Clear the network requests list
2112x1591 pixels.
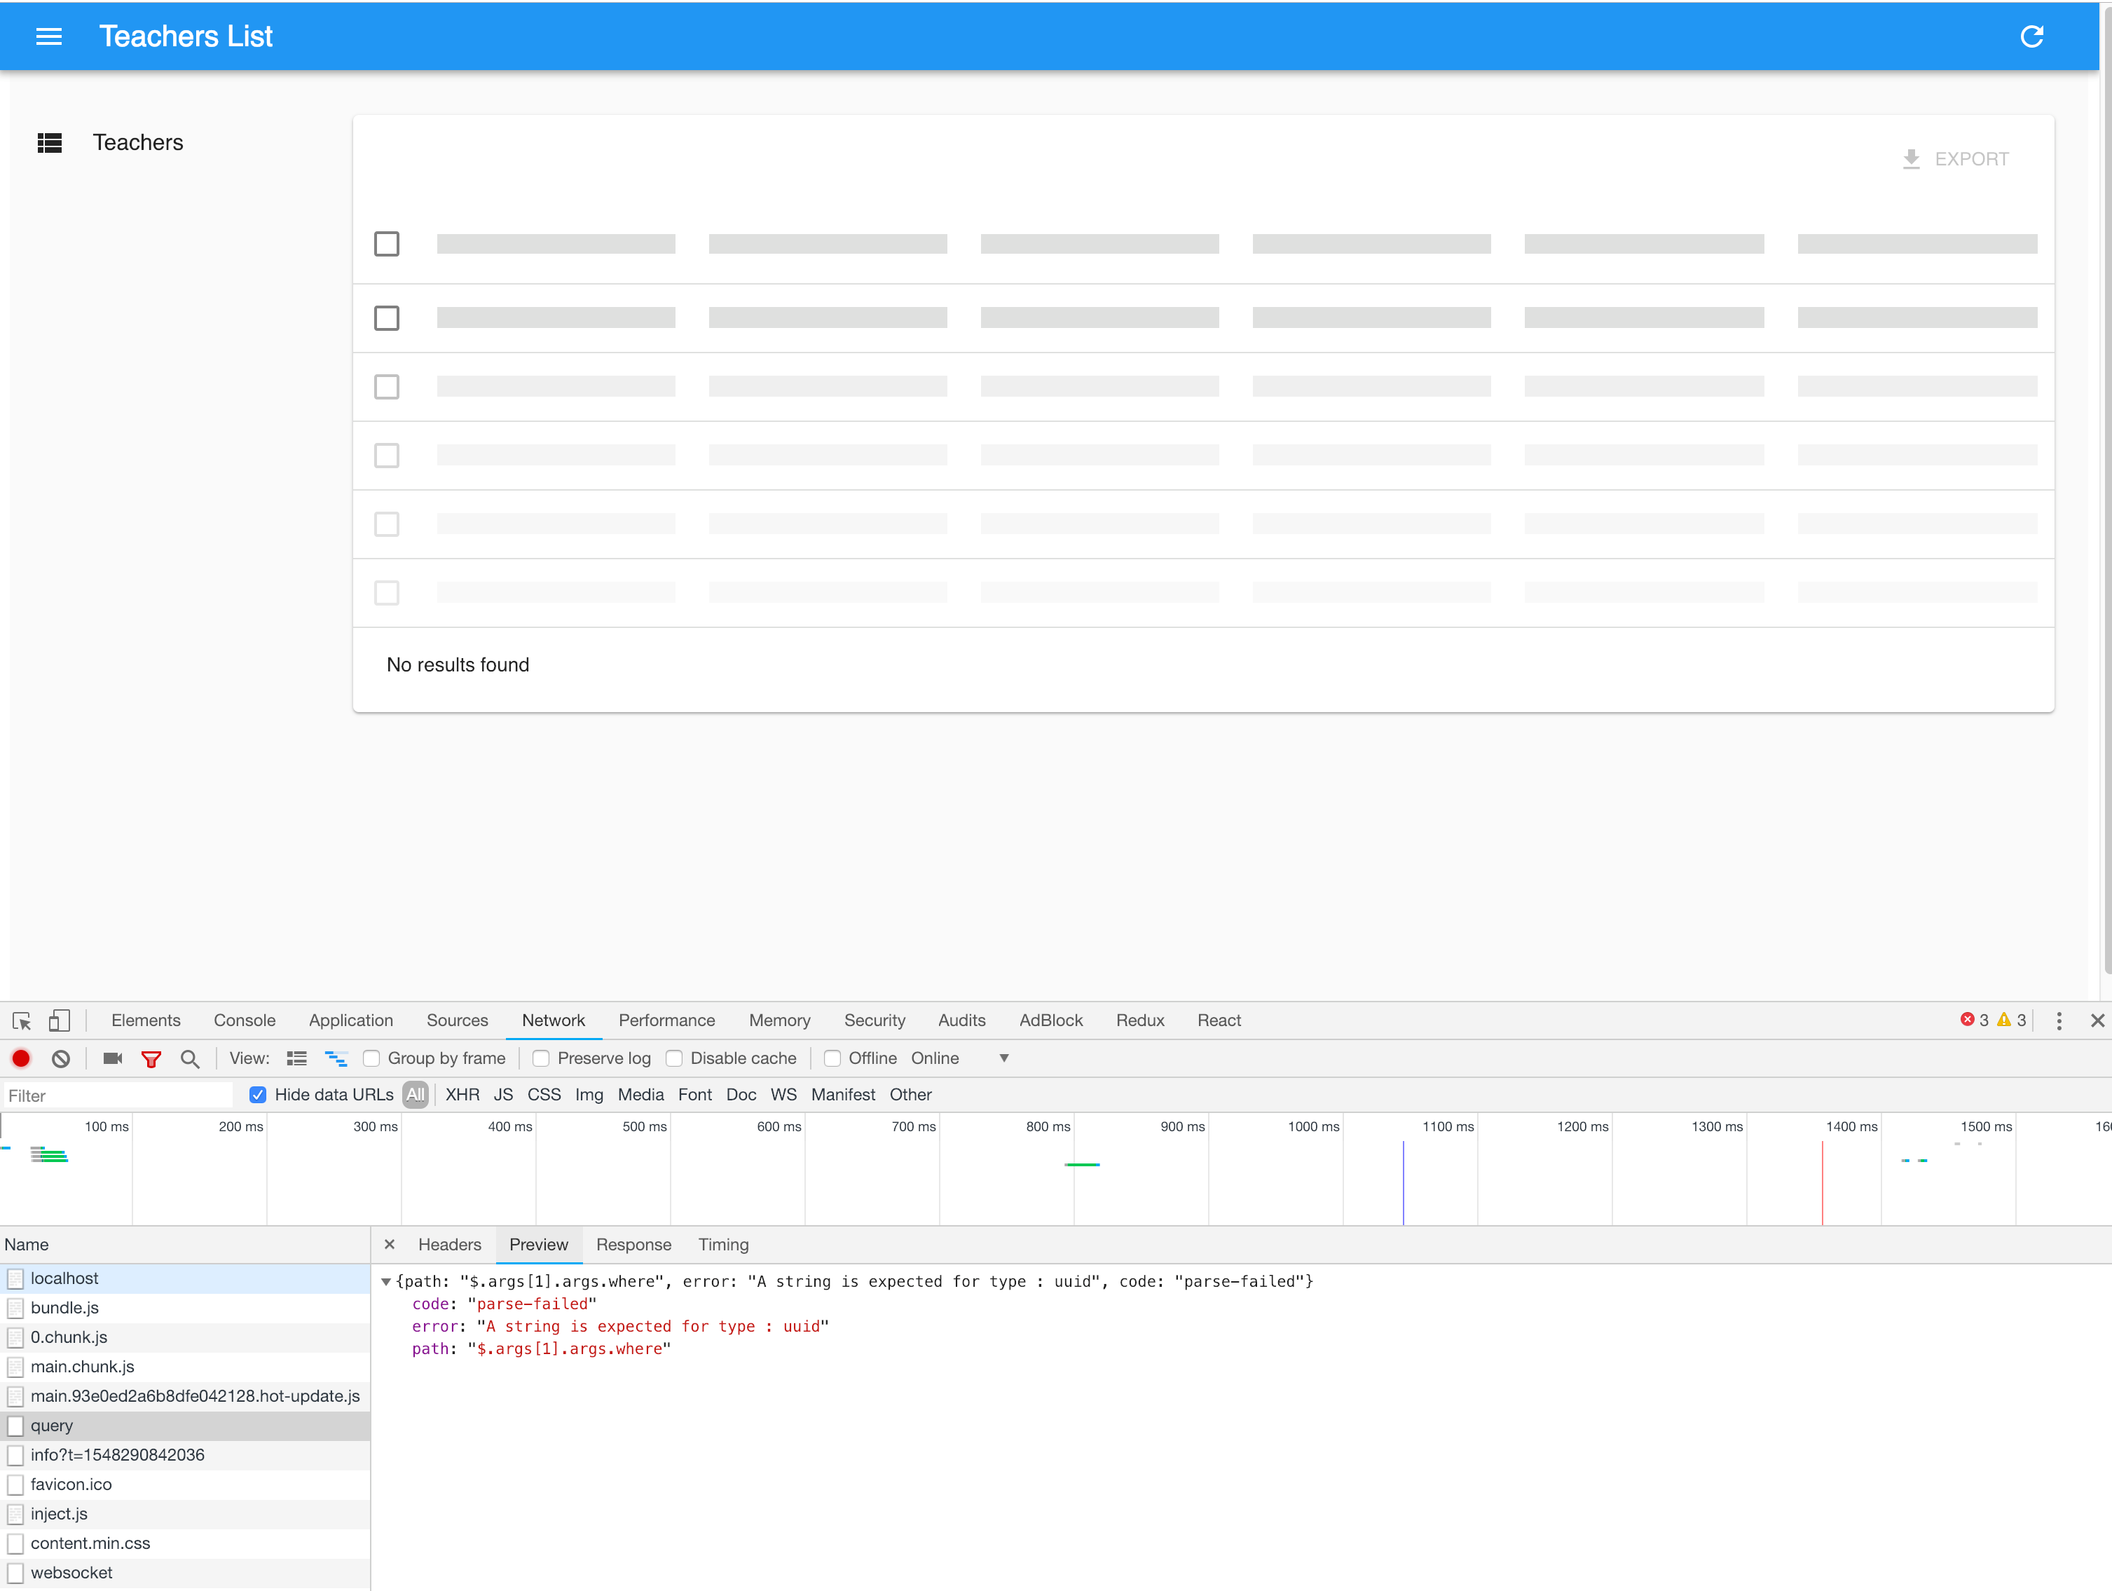pyautogui.click(x=61, y=1058)
